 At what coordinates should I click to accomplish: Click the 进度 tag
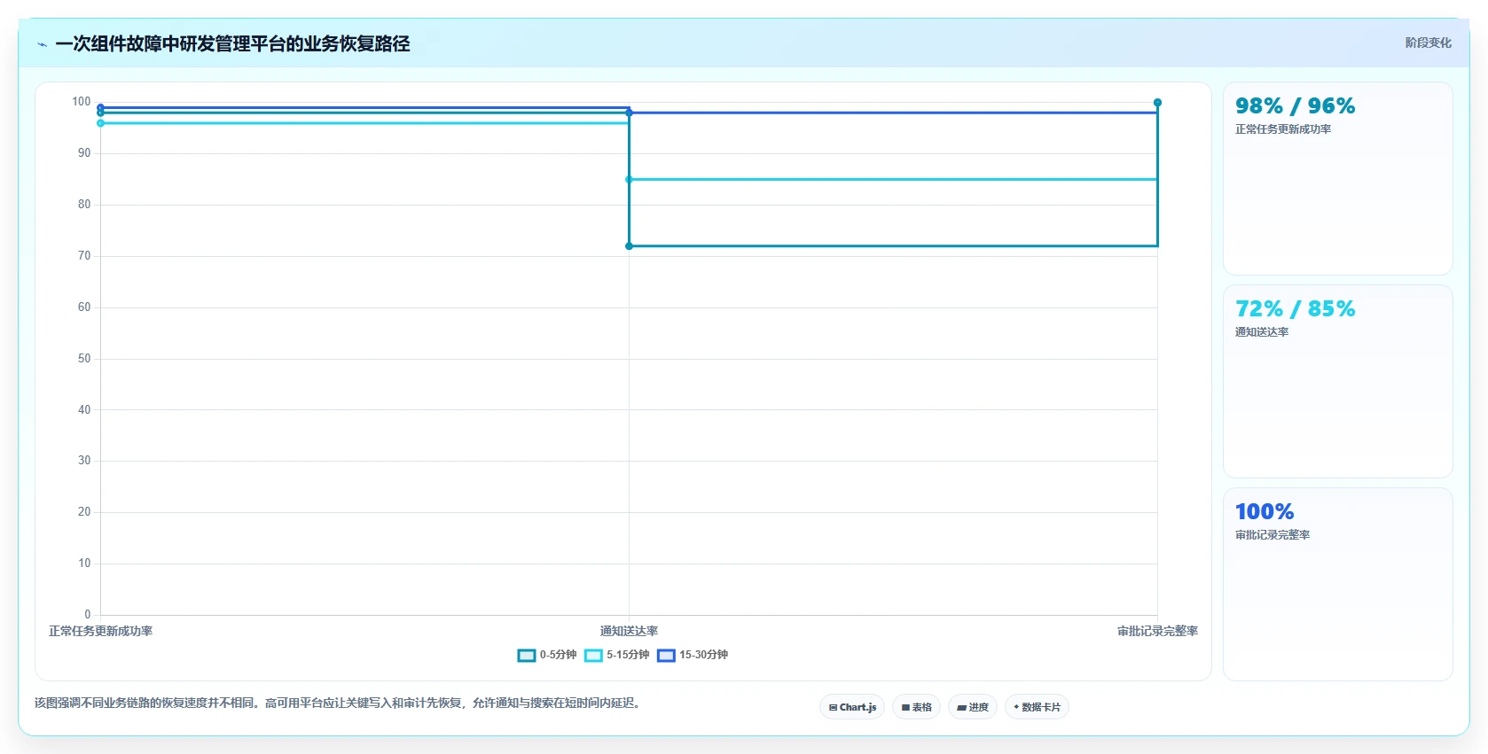[973, 707]
